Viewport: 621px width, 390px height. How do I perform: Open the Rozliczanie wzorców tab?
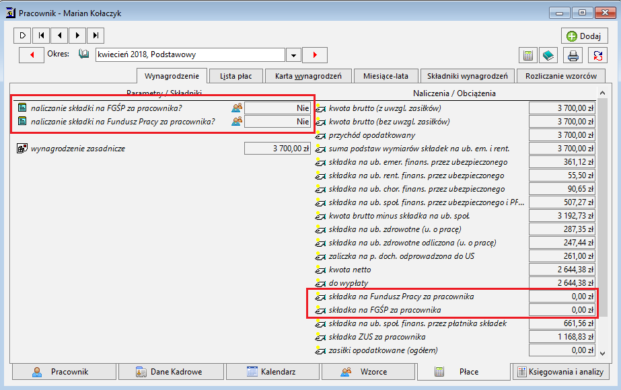(561, 76)
